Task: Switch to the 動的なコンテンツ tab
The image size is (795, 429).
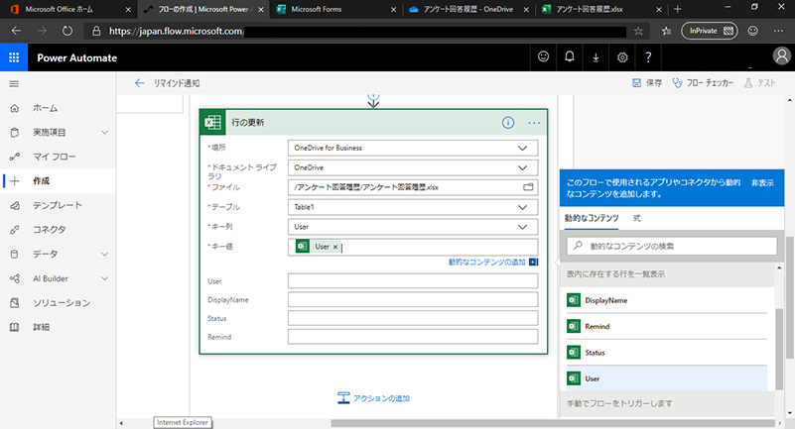Action: click(x=592, y=219)
